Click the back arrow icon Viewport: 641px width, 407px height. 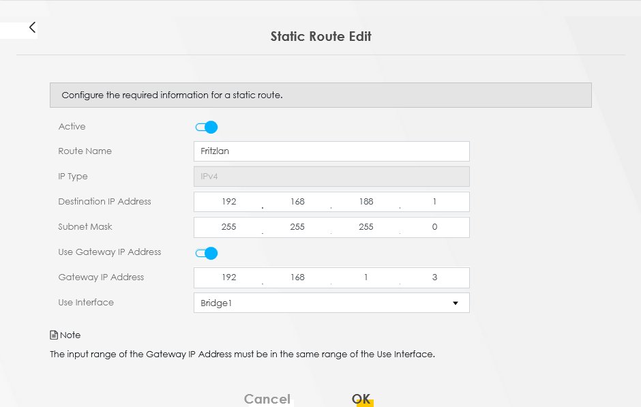point(32,27)
